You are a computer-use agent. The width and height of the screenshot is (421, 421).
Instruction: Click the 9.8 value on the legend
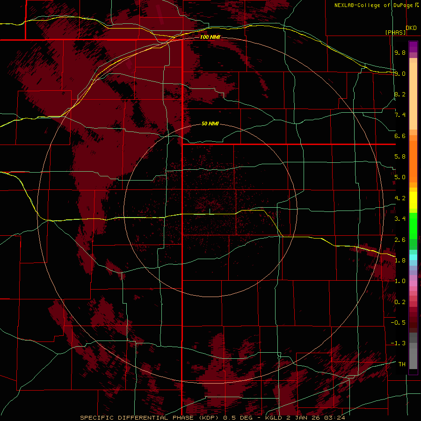400,52
